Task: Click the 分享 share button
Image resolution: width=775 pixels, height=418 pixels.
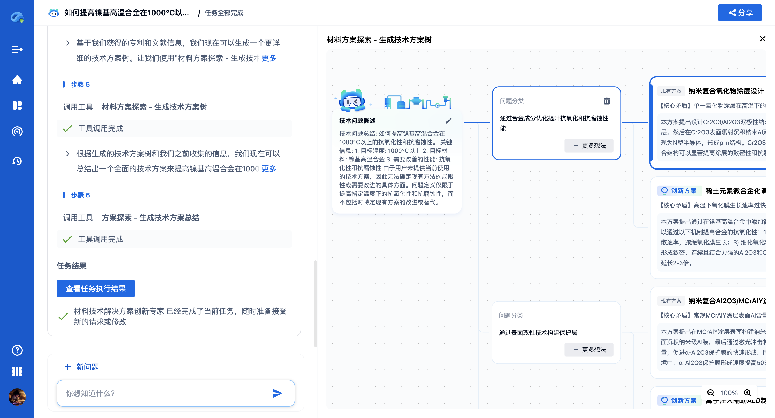Action: pyautogui.click(x=740, y=13)
